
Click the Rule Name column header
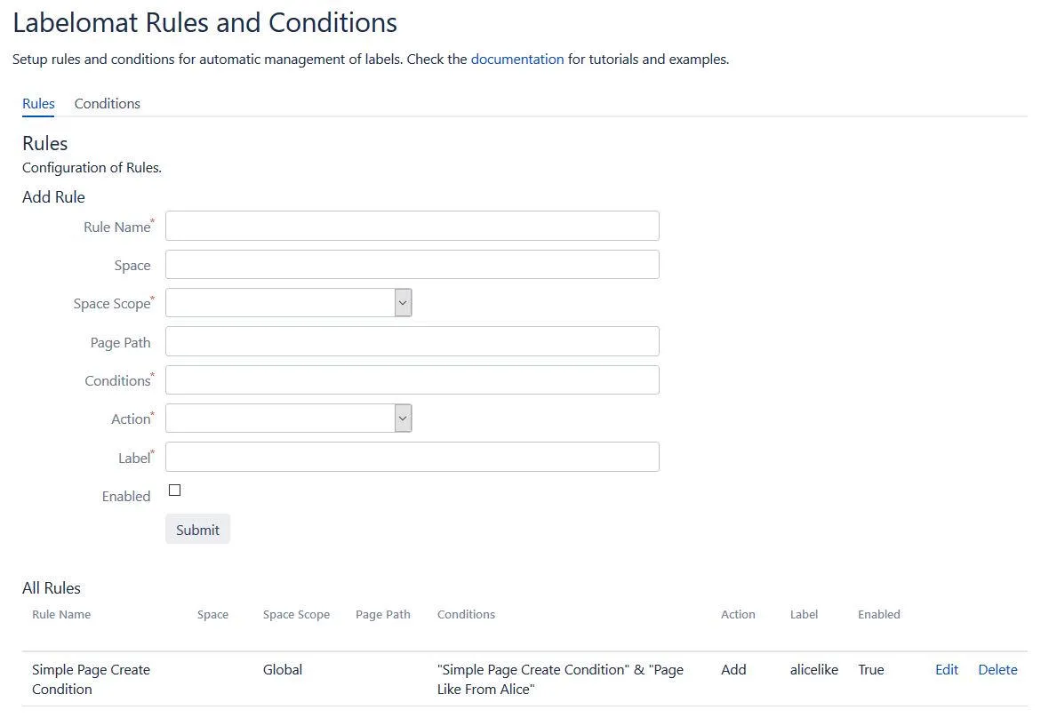pos(61,614)
